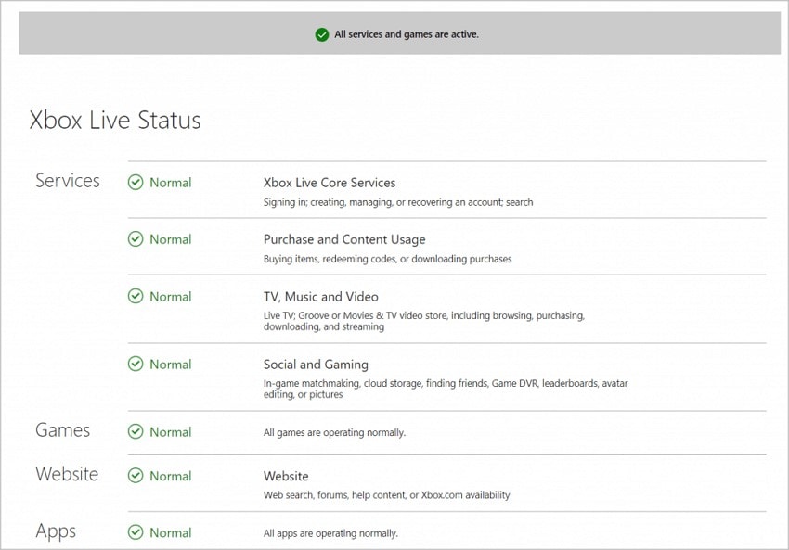Expand the Social and Gaming row
This screenshot has width=789, height=550.
(x=317, y=365)
